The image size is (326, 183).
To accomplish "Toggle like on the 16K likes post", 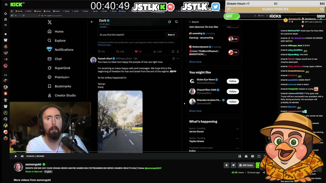I will [138, 52].
